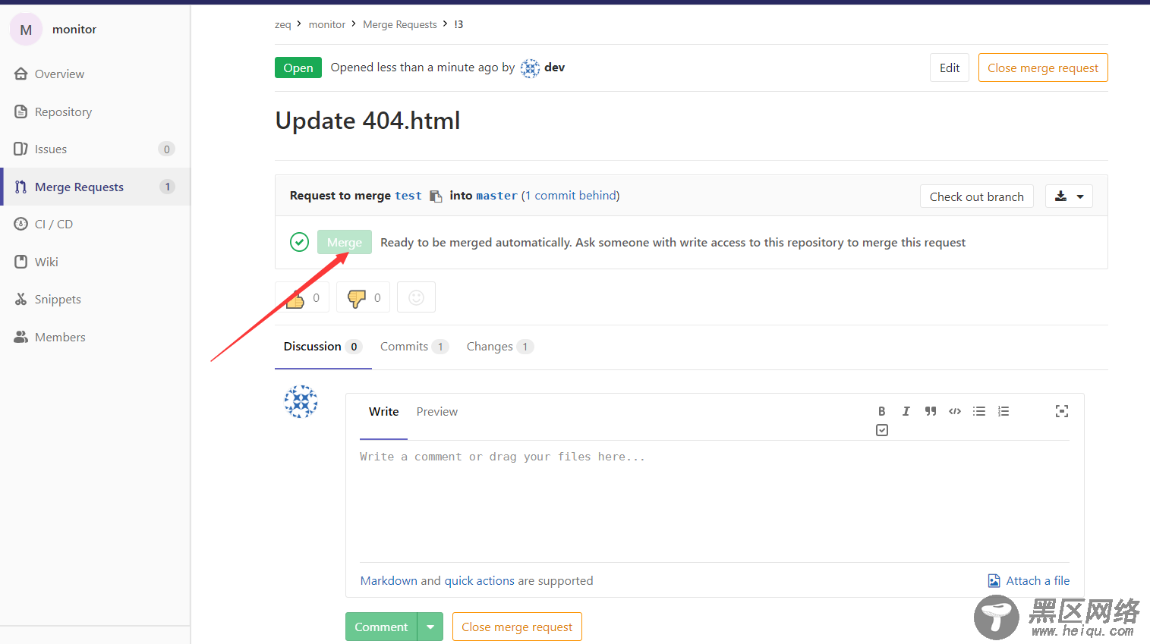Click into the comment text area
The width and height of the screenshot is (1150, 644).
coord(714,501)
